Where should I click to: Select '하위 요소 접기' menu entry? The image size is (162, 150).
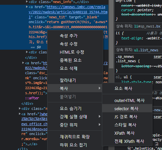point(75,145)
